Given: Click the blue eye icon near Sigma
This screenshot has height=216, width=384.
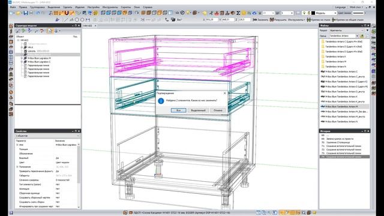Looking at the screenshot, I should point(254,13).
